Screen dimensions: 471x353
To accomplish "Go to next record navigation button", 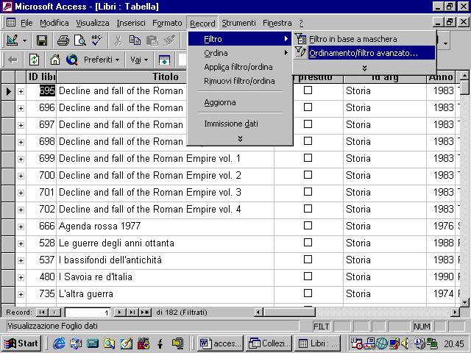I will (119, 312).
